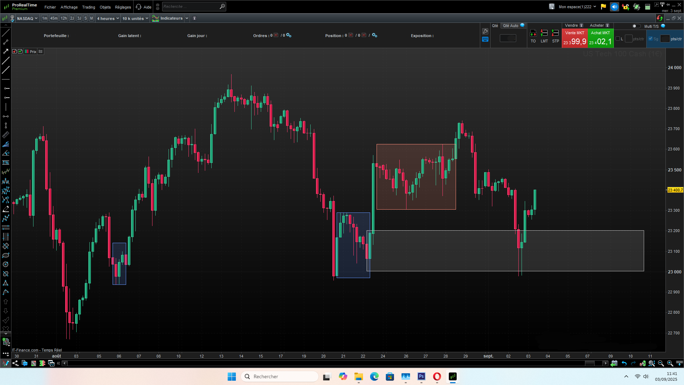
Task: Select the arrow drawing tool
Action: 6,51
